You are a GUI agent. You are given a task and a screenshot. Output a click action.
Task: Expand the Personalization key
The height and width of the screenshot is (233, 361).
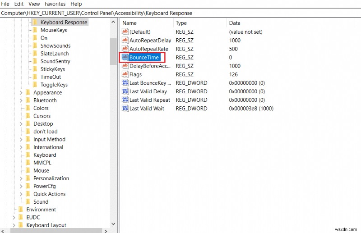pos(21,178)
